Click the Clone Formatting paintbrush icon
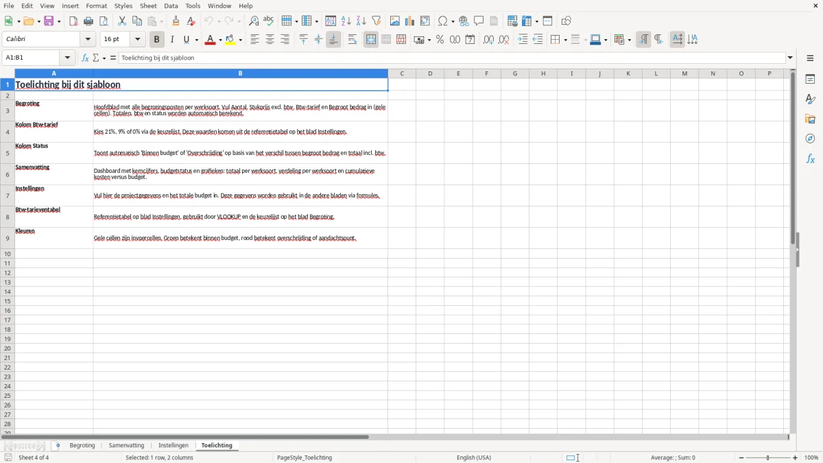This screenshot has width=823, height=463. click(176, 21)
